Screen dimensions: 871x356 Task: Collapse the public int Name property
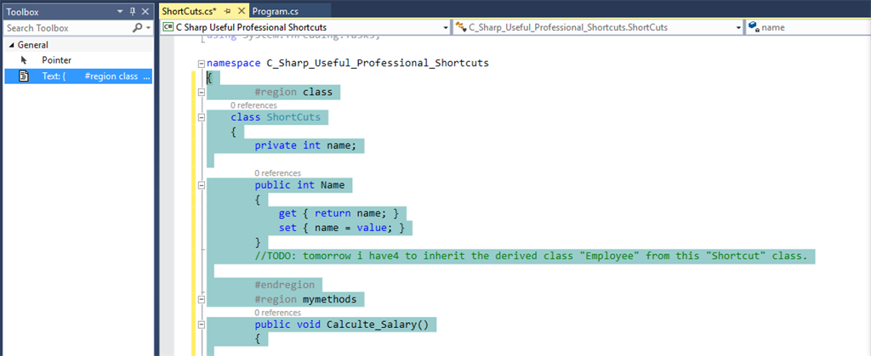pyautogui.click(x=201, y=186)
